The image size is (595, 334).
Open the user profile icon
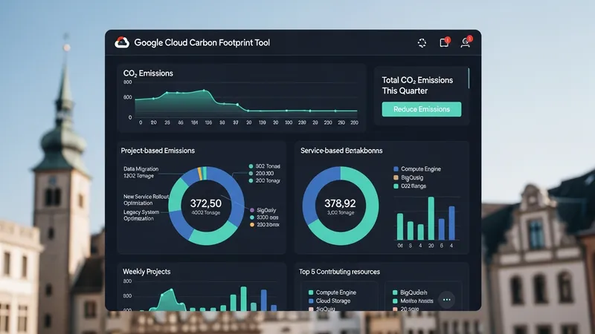point(466,42)
